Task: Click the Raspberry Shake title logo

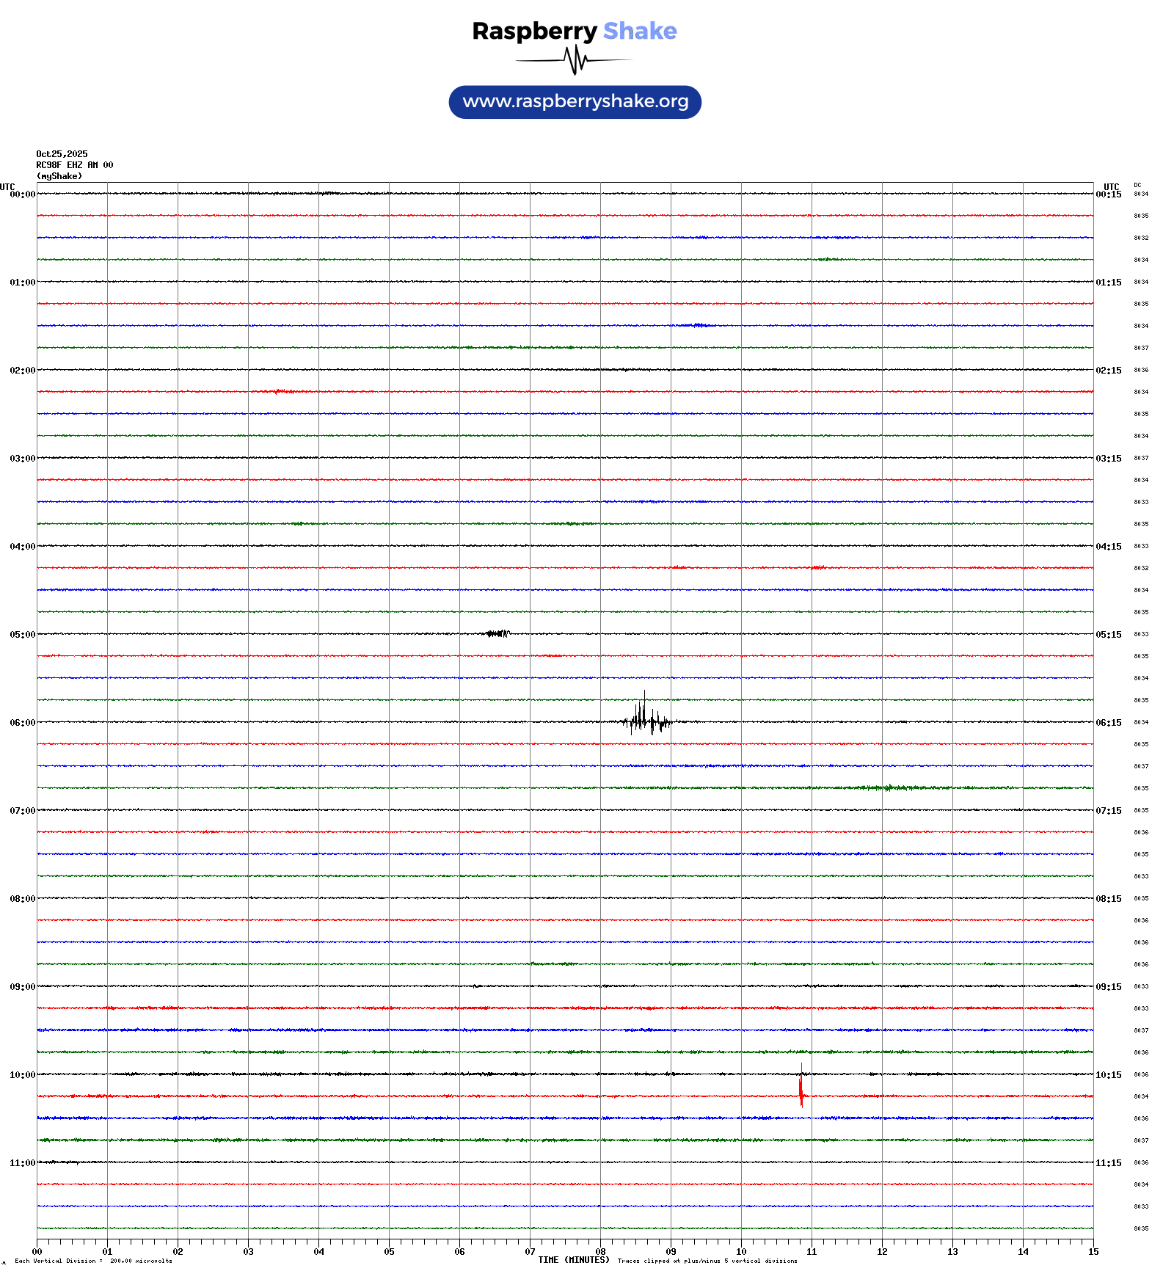Action: pos(575,31)
